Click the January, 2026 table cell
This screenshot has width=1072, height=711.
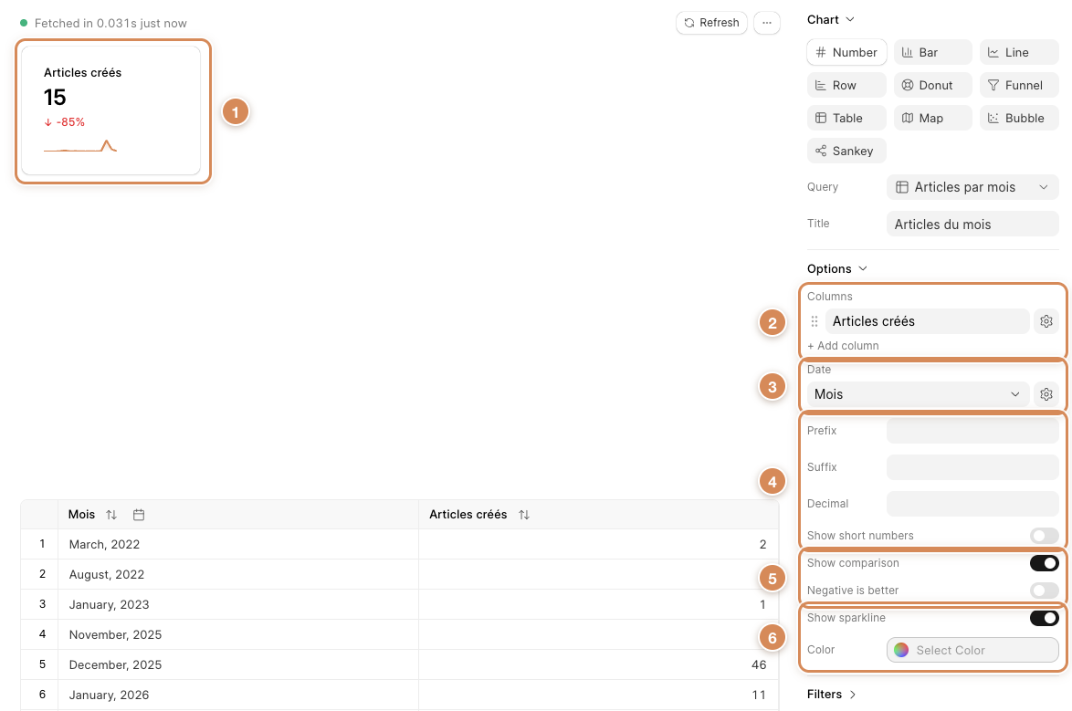click(x=238, y=695)
